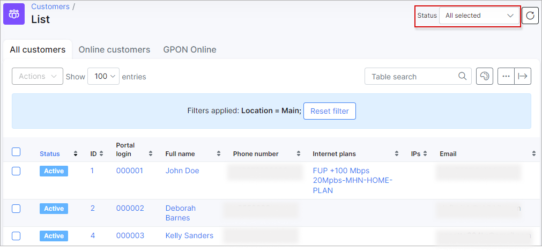Switch to Online customers tab
Viewport: 542px width, 251px height.
(114, 50)
